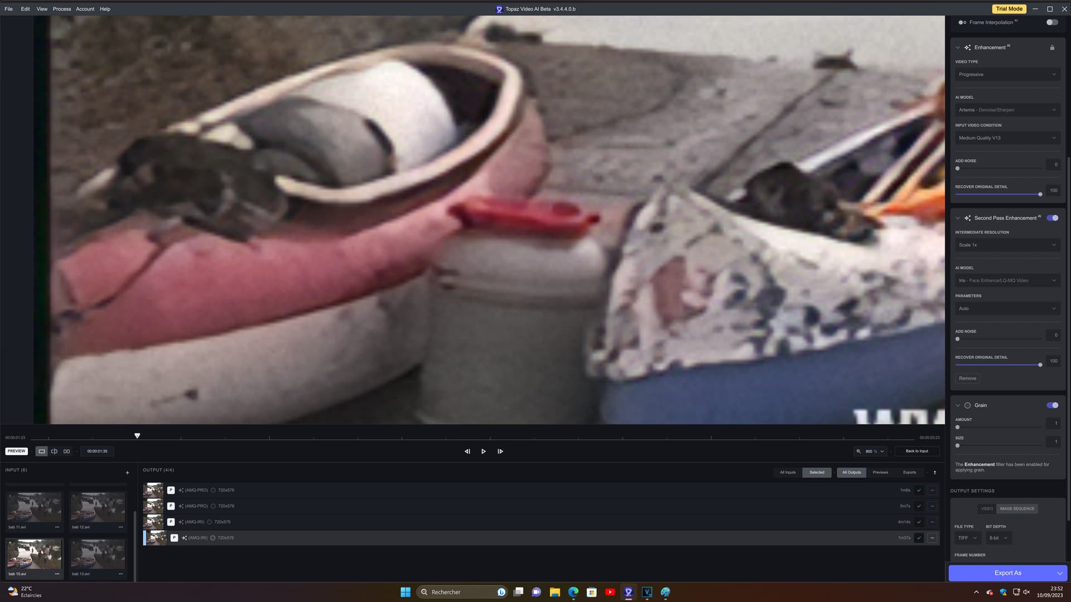Step forward one frame
The image size is (1071, 602).
[x=500, y=452]
